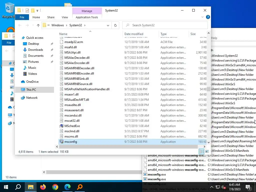Click the muted volume tray icon
The image size is (256, 192).
(223, 187)
